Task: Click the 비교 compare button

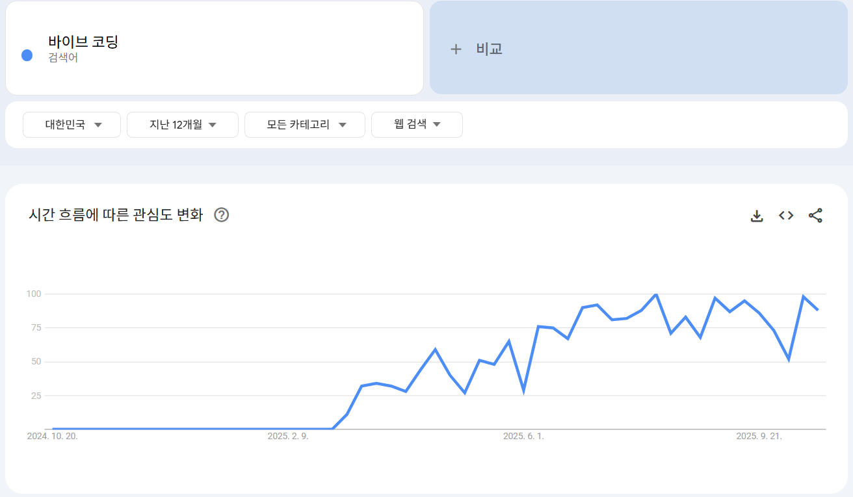Action: click(639, 47)
